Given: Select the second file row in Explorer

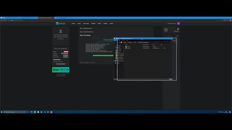Looking at the screenshot, I should click(x=146, y=48).
